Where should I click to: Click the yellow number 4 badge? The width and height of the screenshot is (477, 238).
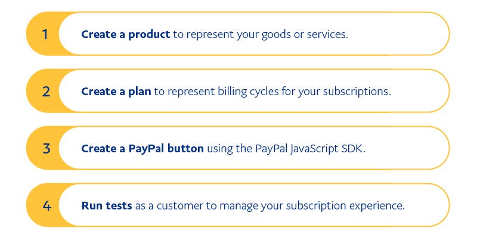pos(45,205)
